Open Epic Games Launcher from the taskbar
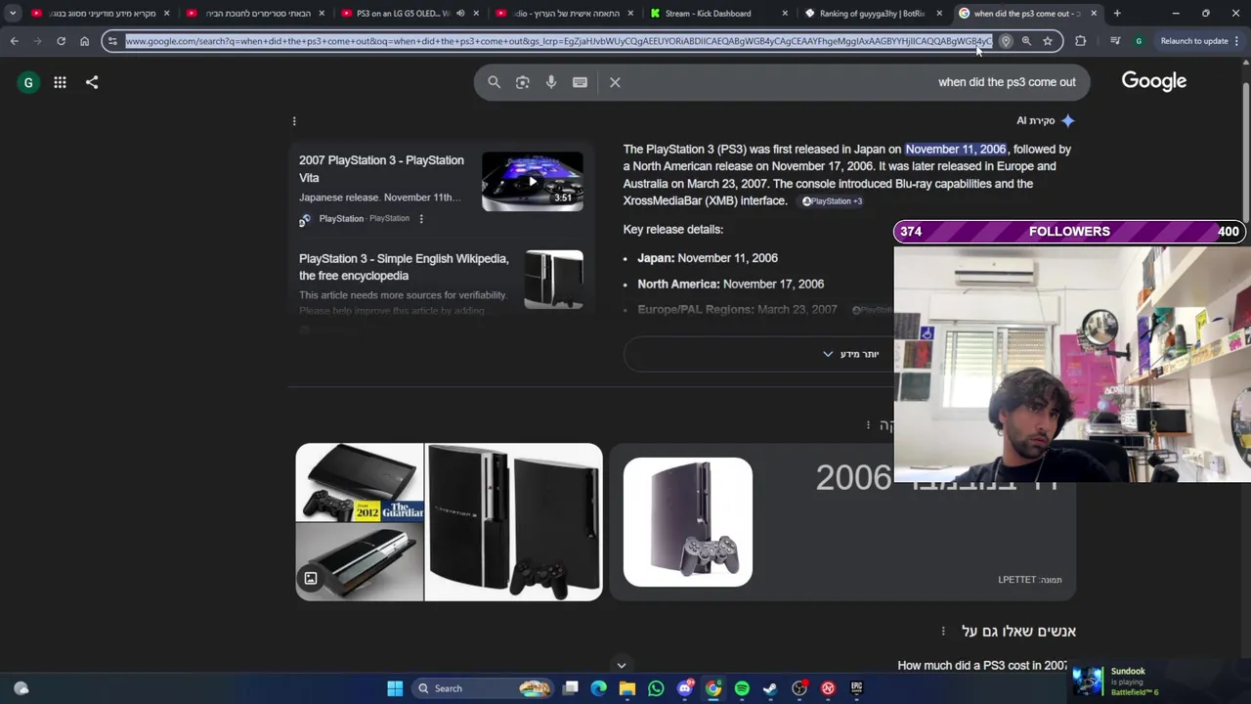 coord(856,688)
